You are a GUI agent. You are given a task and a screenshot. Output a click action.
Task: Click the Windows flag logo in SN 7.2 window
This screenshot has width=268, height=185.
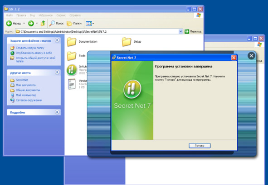point(199,15)
